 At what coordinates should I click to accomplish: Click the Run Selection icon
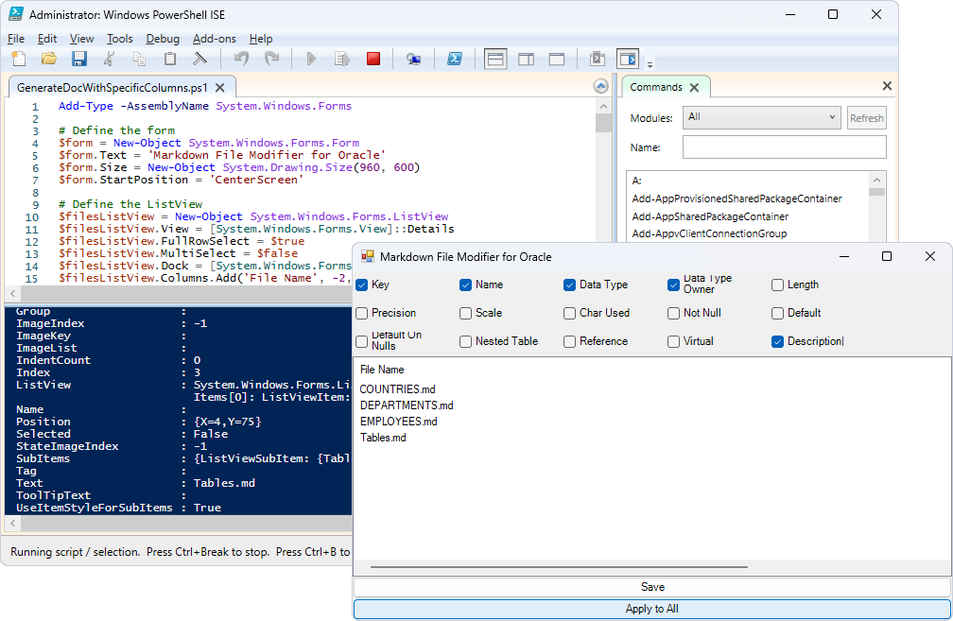342,59
